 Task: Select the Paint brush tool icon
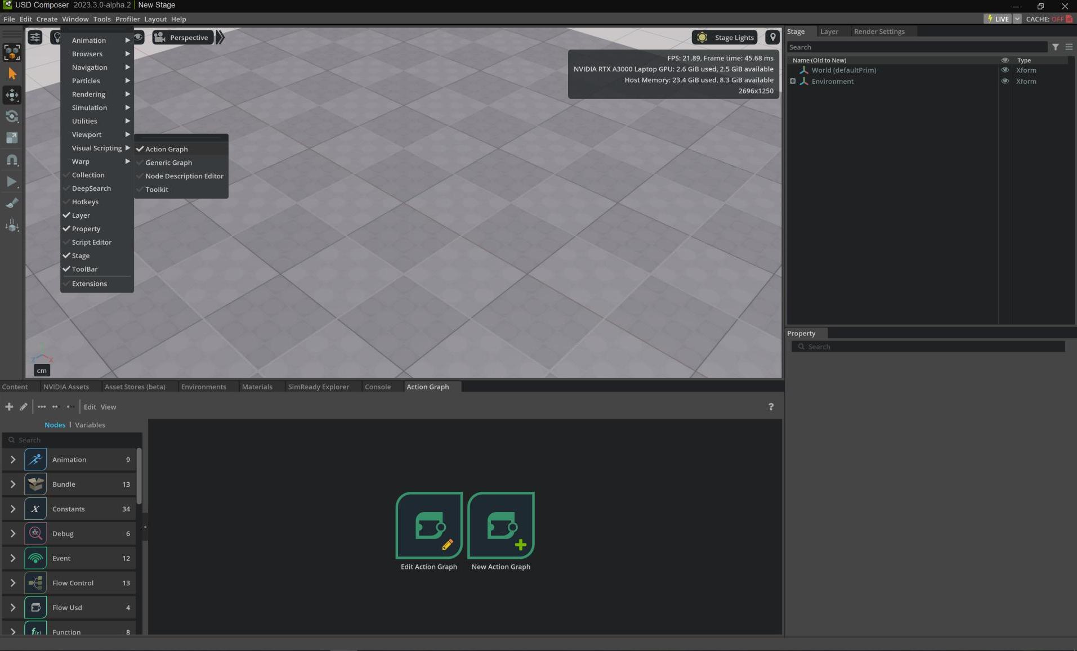[x=12, y=203]
